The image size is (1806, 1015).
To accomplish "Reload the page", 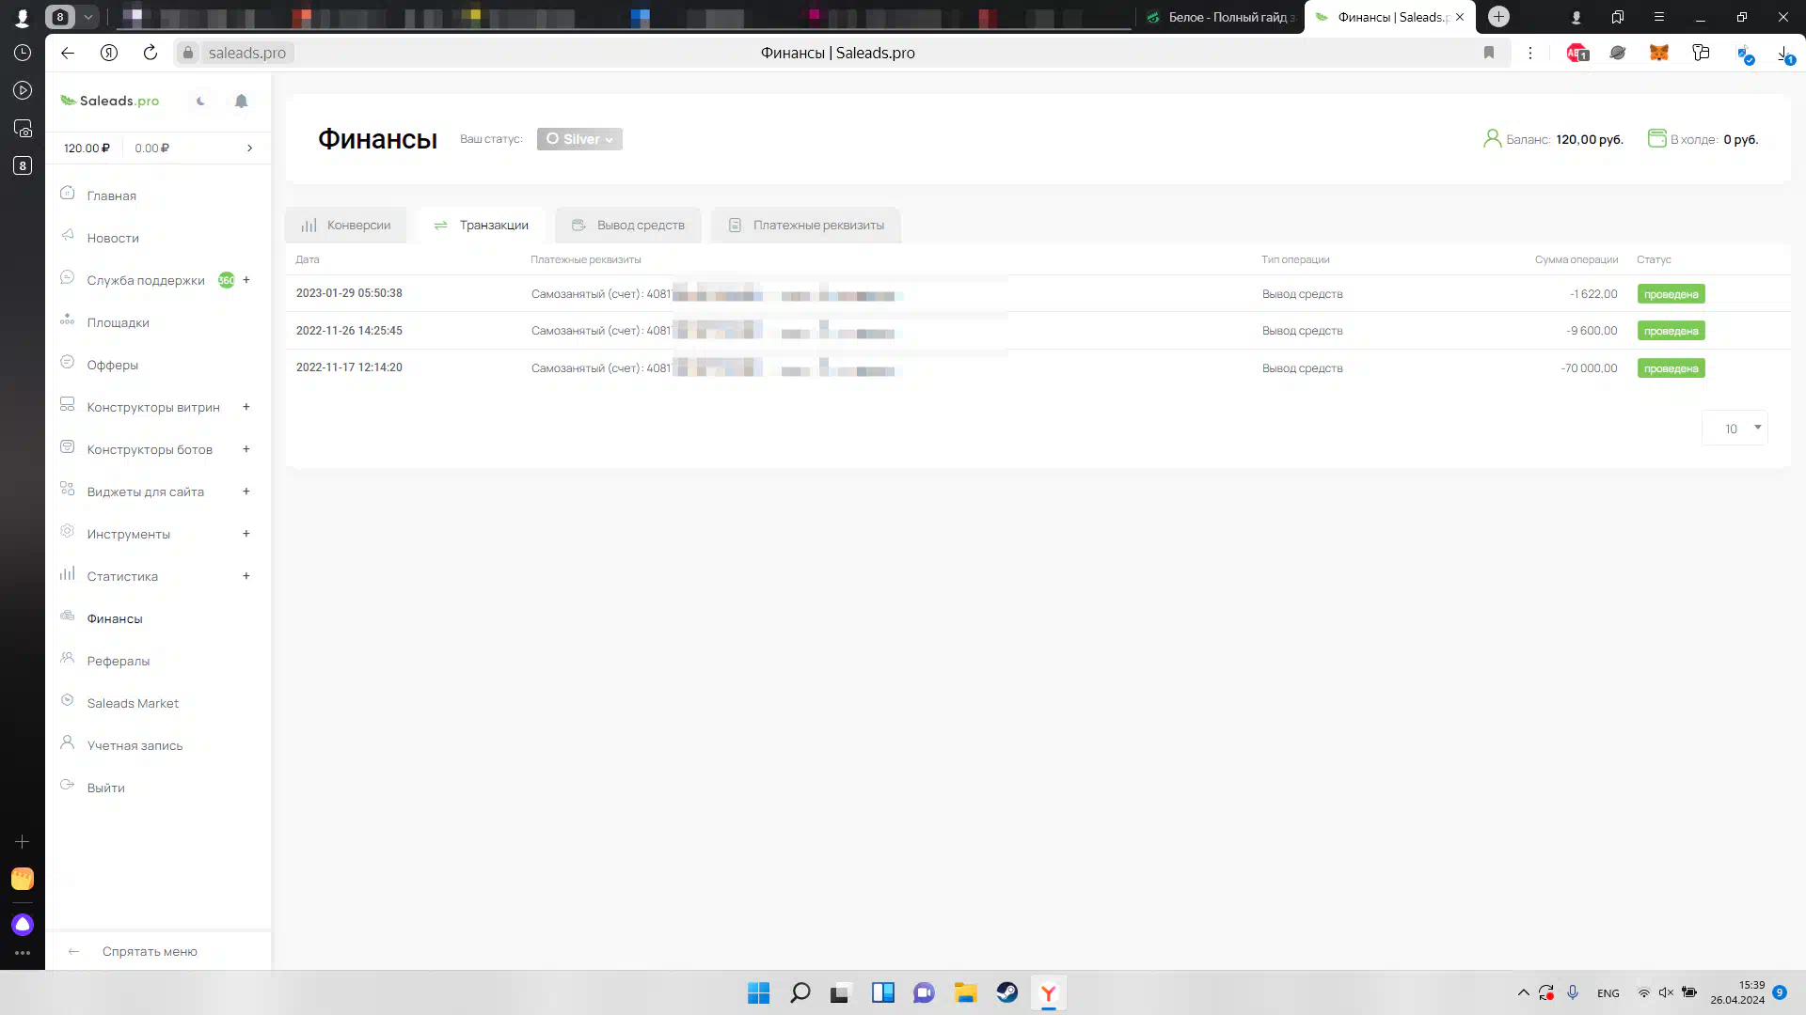I will pyautogui.click(x=150, y=53).
